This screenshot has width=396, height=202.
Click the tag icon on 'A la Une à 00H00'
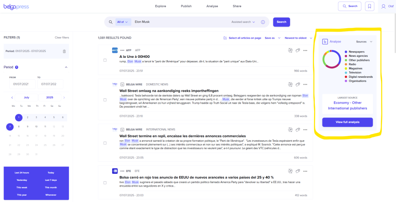(297, 50)
